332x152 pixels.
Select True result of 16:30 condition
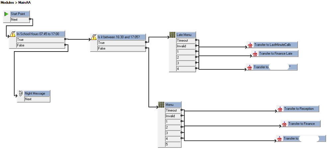[121, 43]
